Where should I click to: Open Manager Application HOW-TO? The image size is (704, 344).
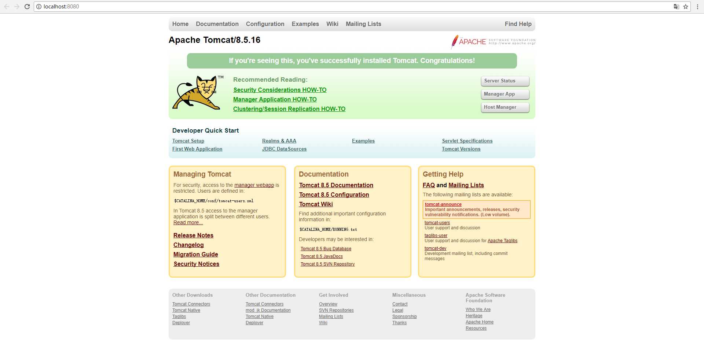tap(275, 99)
